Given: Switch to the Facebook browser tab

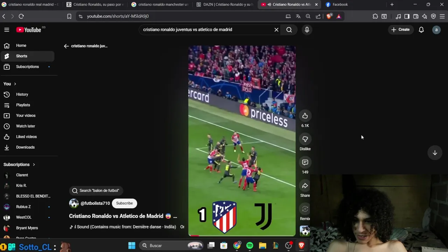Looking at the screenshot, I should click(353, 5).
